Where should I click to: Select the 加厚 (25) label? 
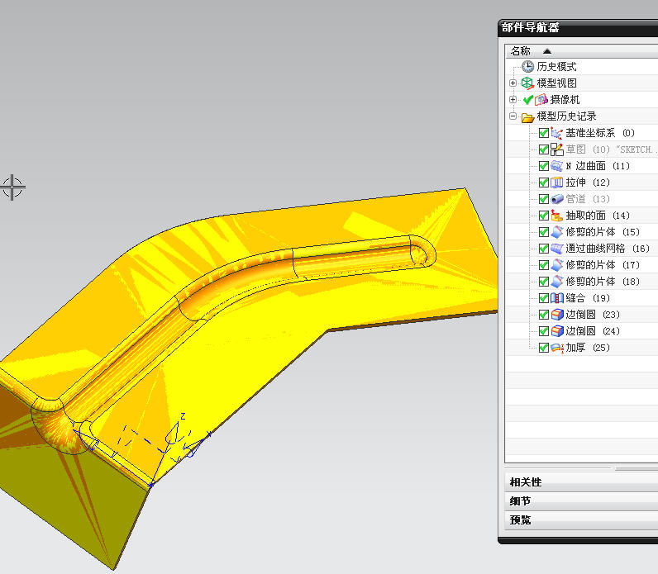(588, 348)
